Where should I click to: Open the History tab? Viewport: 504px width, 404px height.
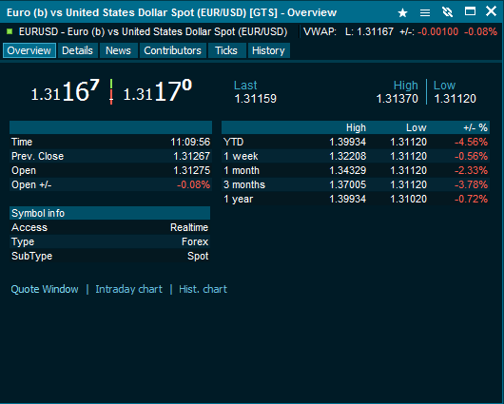268,50
